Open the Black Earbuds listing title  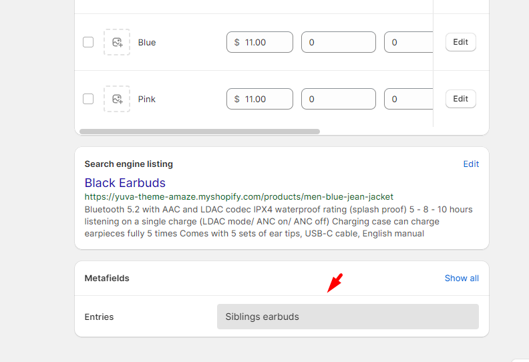click(125, 182)
